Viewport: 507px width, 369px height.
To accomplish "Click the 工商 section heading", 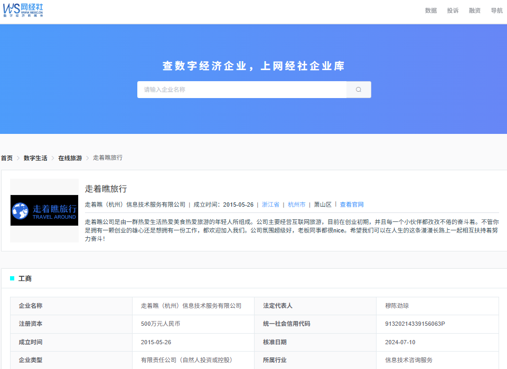I will pos(25,278).
